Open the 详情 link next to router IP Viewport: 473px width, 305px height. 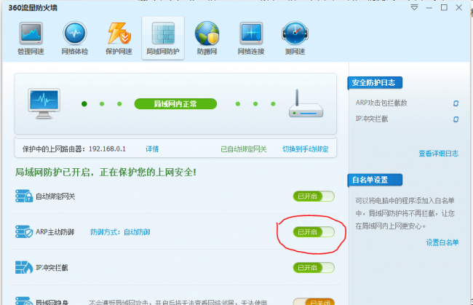click(152, 149)
